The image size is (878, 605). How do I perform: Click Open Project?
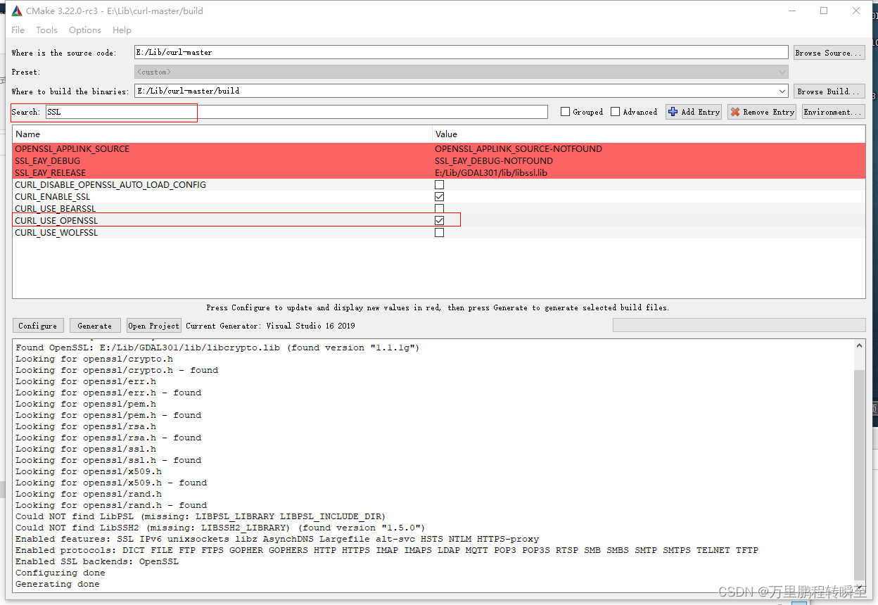point(153,325)
